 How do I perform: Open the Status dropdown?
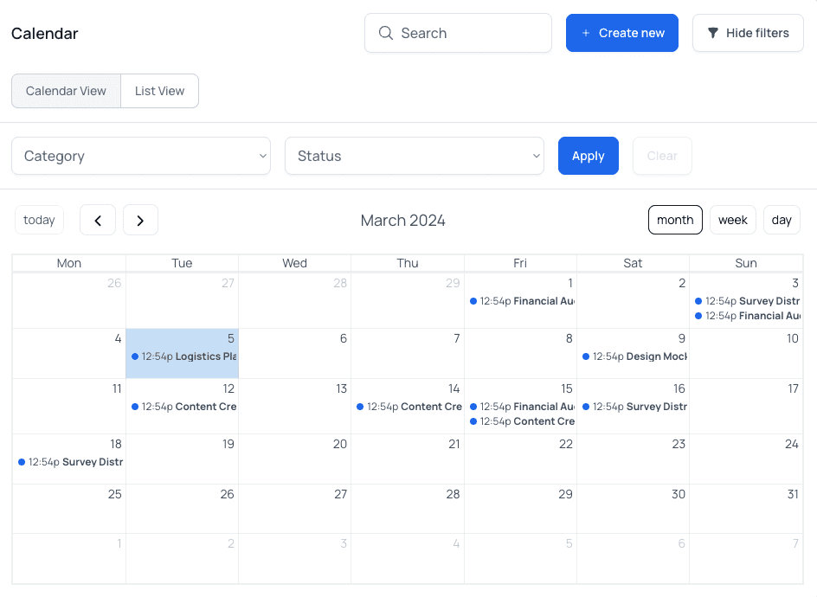pyautogui.click(x=415, y=156)
